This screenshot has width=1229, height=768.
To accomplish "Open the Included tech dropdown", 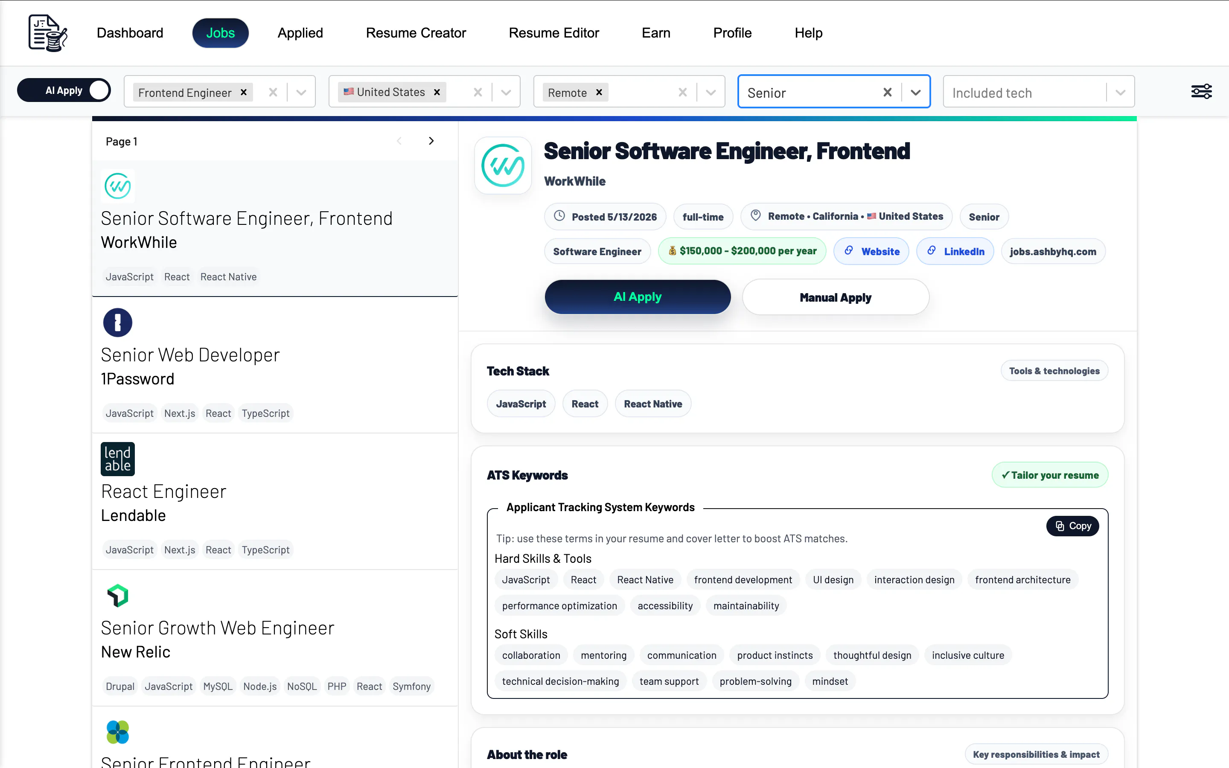I will (x=1120, y=93).
